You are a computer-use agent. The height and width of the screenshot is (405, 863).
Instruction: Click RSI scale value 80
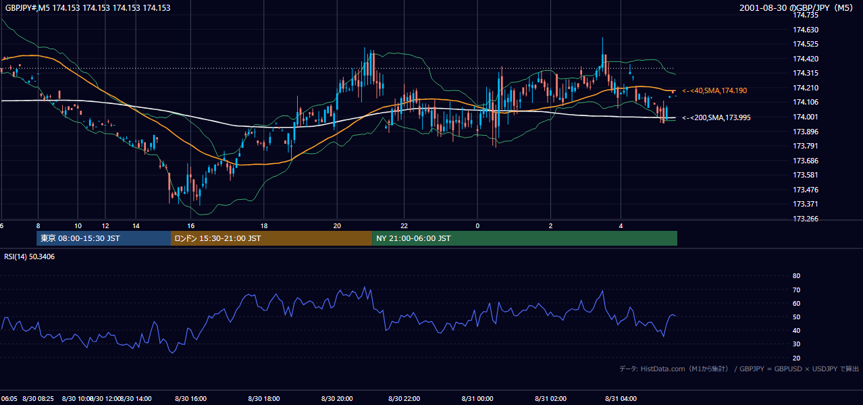point(796,276)
